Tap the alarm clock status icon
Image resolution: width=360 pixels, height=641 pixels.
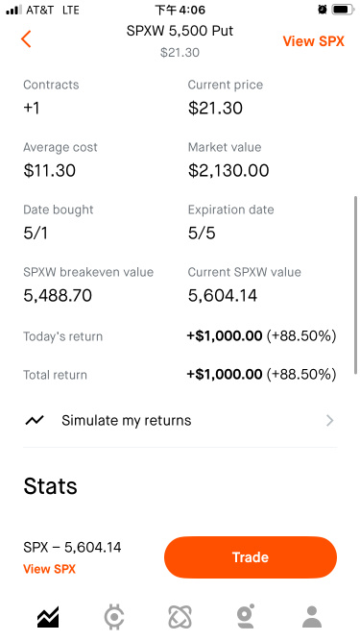(x=323, y=10)
